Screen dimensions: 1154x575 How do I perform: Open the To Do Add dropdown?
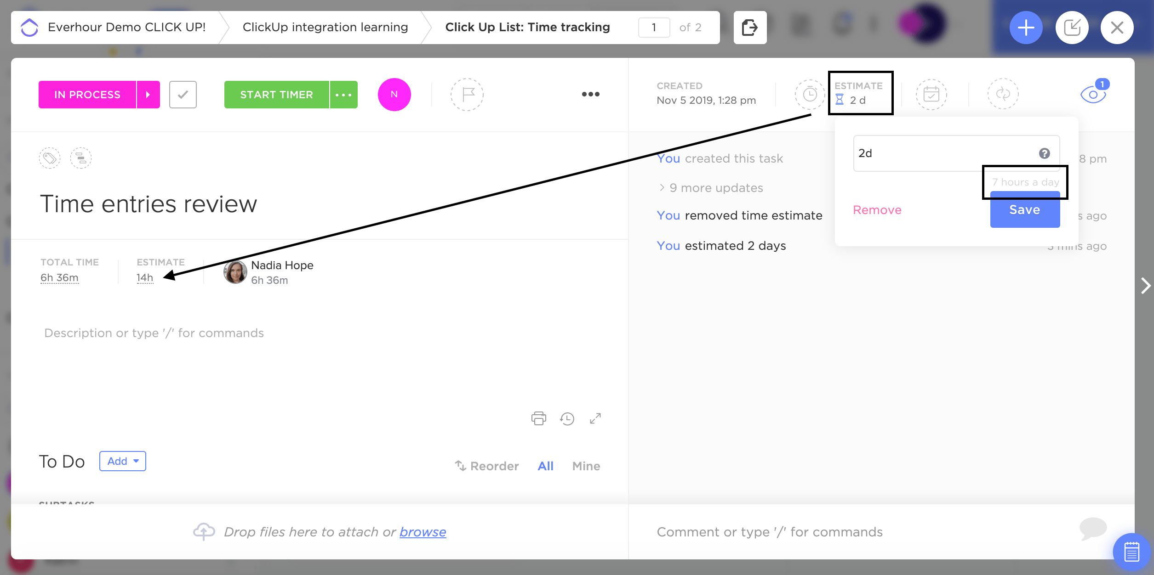[123, 461]
